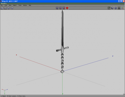Click the Undo left arrow icon

tap(9, 8)
